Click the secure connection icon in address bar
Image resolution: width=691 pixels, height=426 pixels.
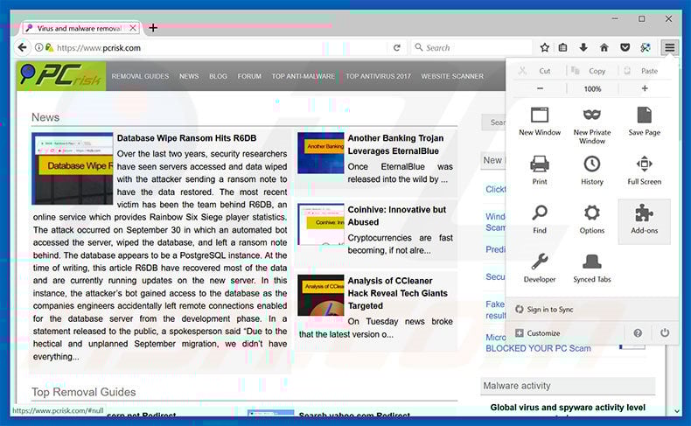point(49,47)
